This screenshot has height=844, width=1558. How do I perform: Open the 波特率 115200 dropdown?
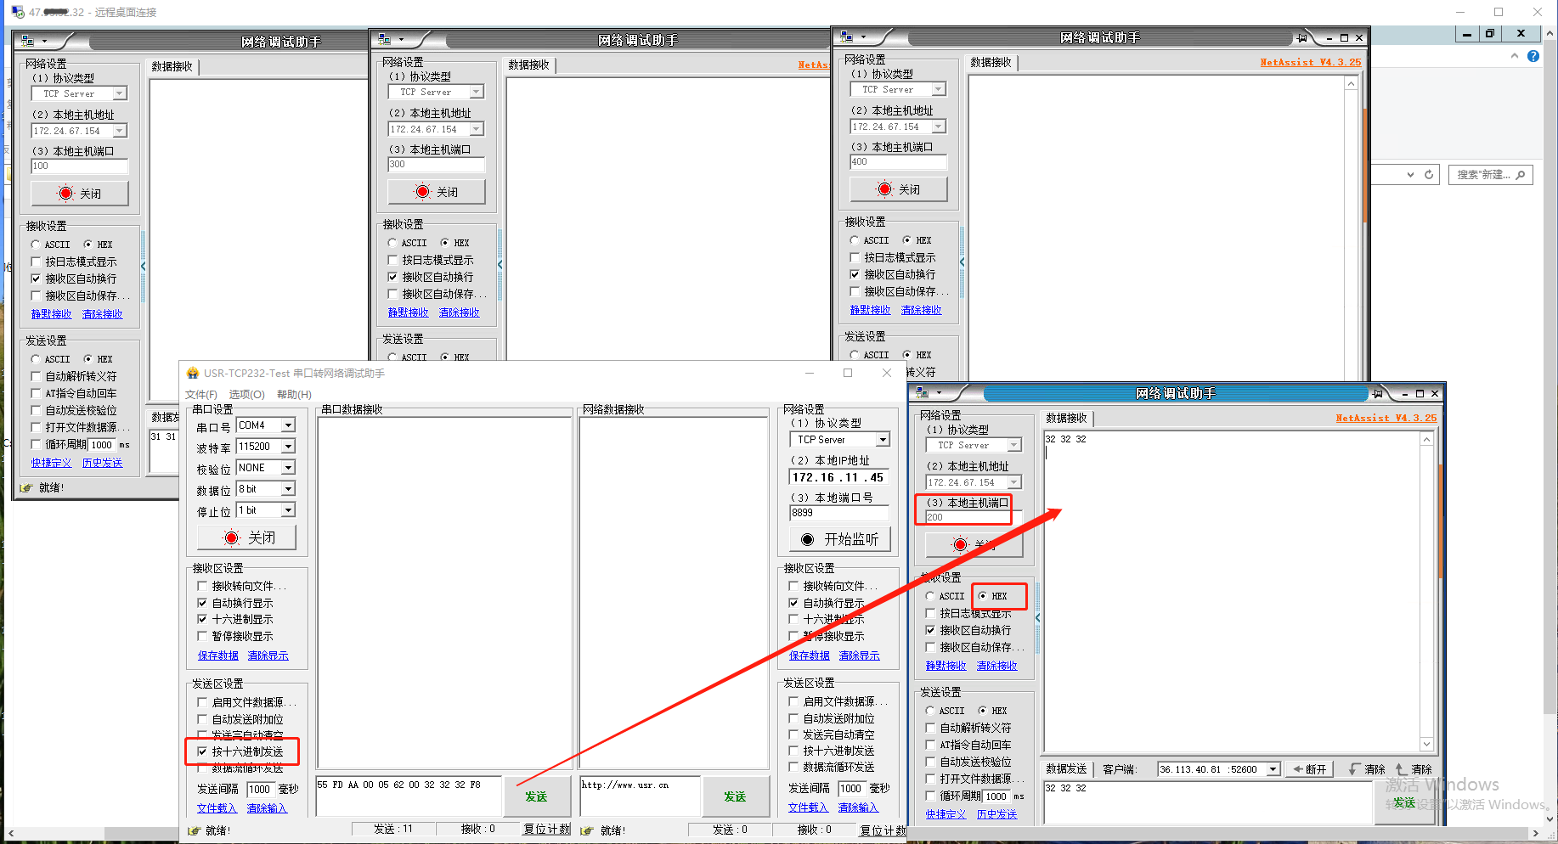pos(288,447)
